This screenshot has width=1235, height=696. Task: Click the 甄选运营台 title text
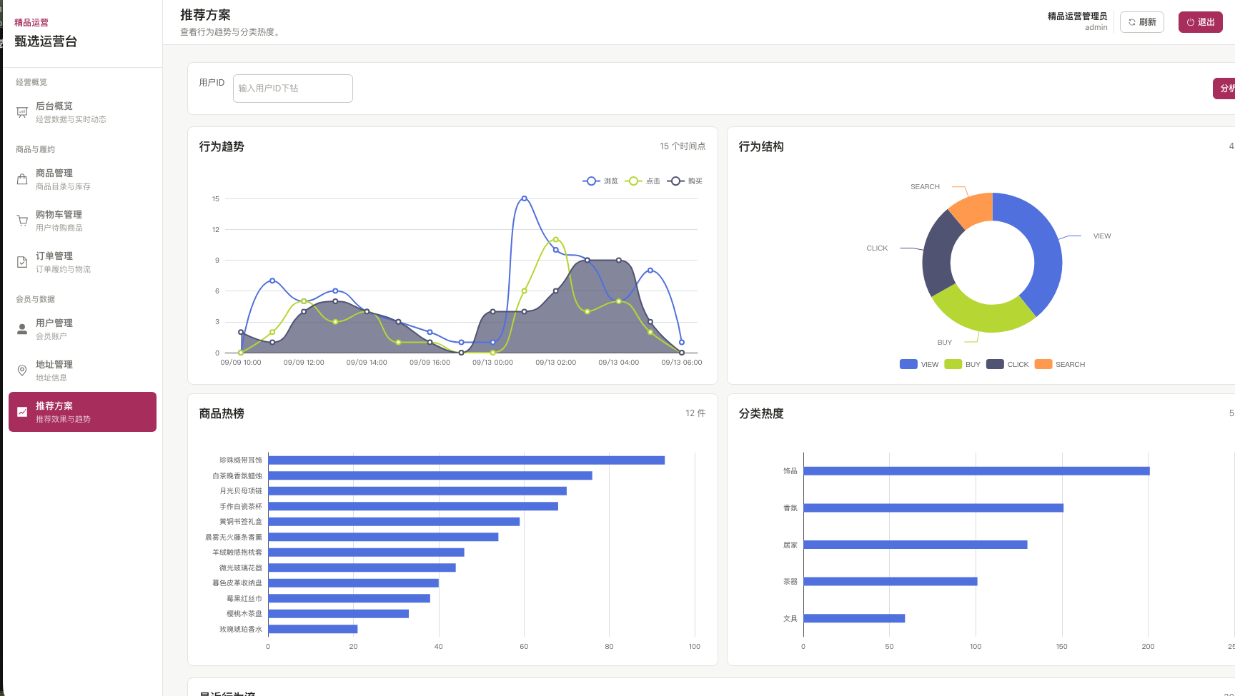[x=46, y=41]
